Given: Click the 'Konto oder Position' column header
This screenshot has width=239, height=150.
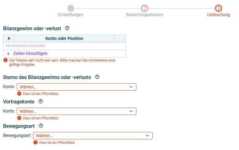Looking at the screenshot, I should [64, 38].
